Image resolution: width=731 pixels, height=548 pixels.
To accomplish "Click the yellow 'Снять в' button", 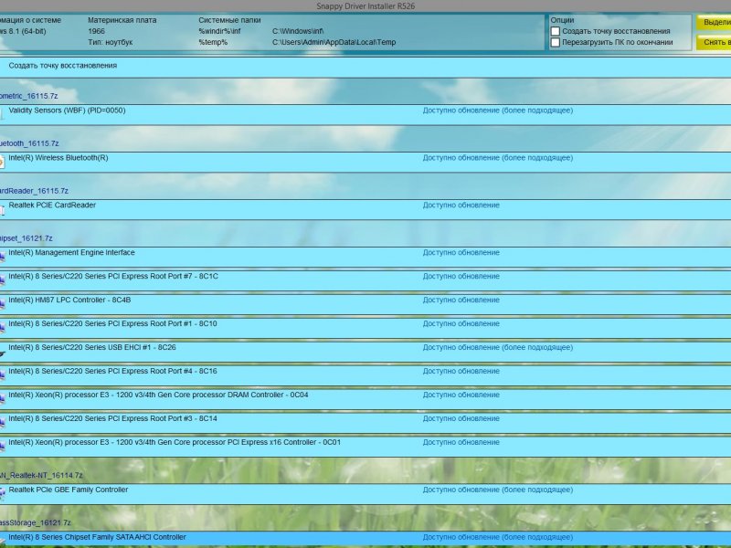I will pos(714,42).
